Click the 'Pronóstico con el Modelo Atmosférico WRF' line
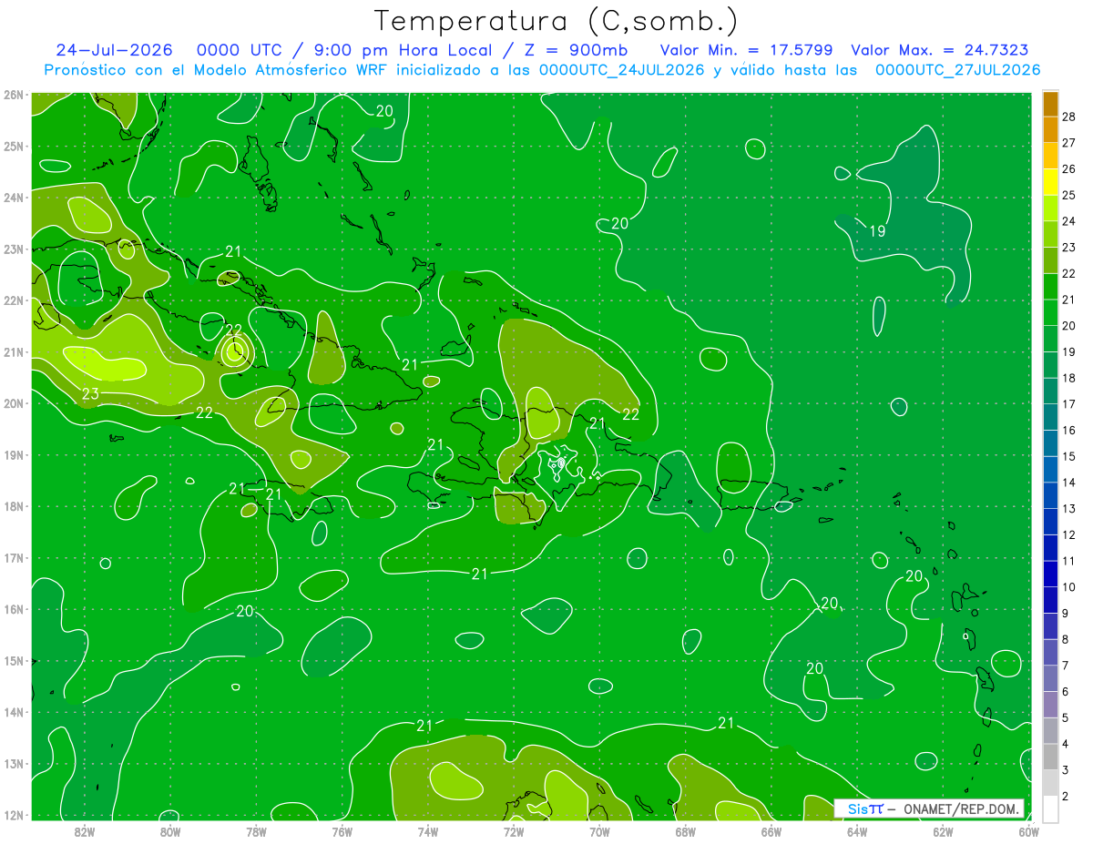This screenshot has width=1093, height=844. 542,70
